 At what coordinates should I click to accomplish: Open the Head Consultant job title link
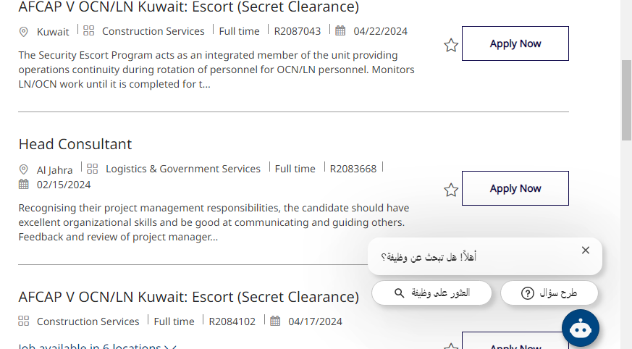coord(75,144)
